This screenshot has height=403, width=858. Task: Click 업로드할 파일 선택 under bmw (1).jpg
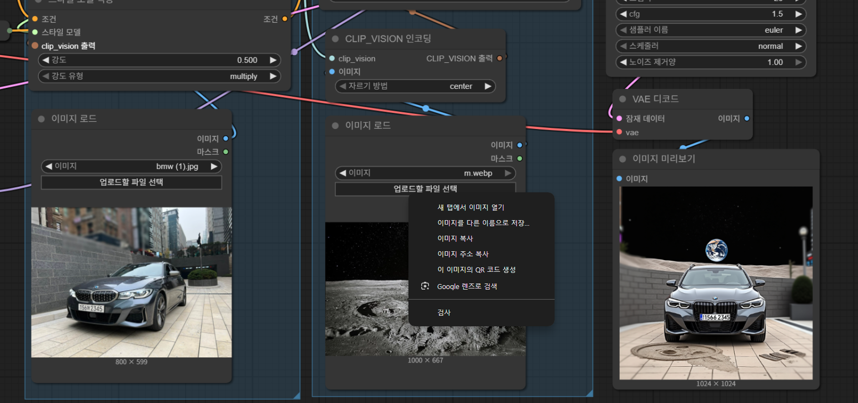click(x=131, y=182)
